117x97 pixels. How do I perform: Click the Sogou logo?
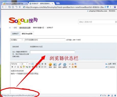(x=23, y=21)
